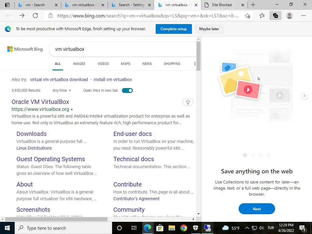Click the browser address bar URL
Viewport: 312px width, 234px height.
(148, 16)
